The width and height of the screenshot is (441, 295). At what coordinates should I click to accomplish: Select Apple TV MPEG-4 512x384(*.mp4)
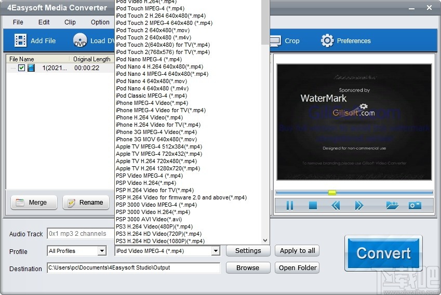point(159,146)
